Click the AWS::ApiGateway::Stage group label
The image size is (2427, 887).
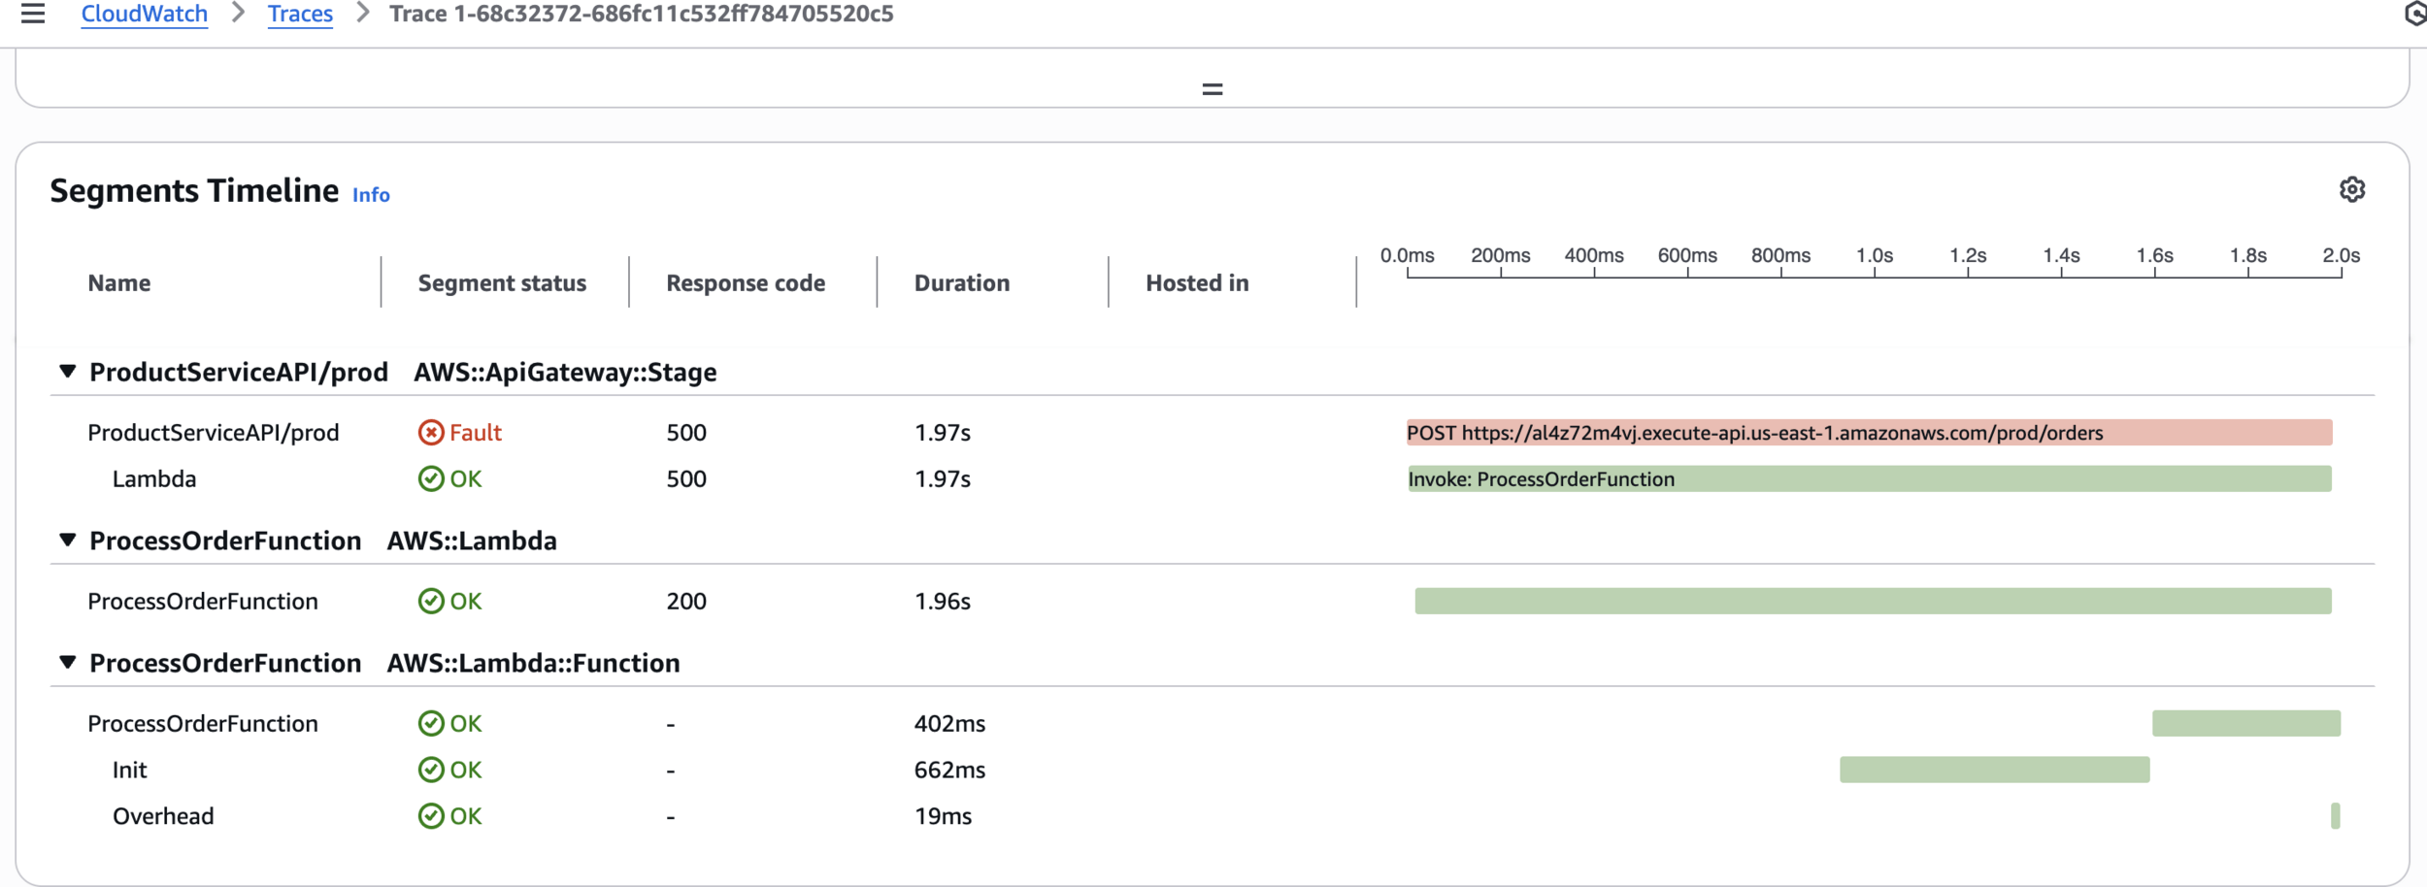pyautogui.click(x=565, y=372)
